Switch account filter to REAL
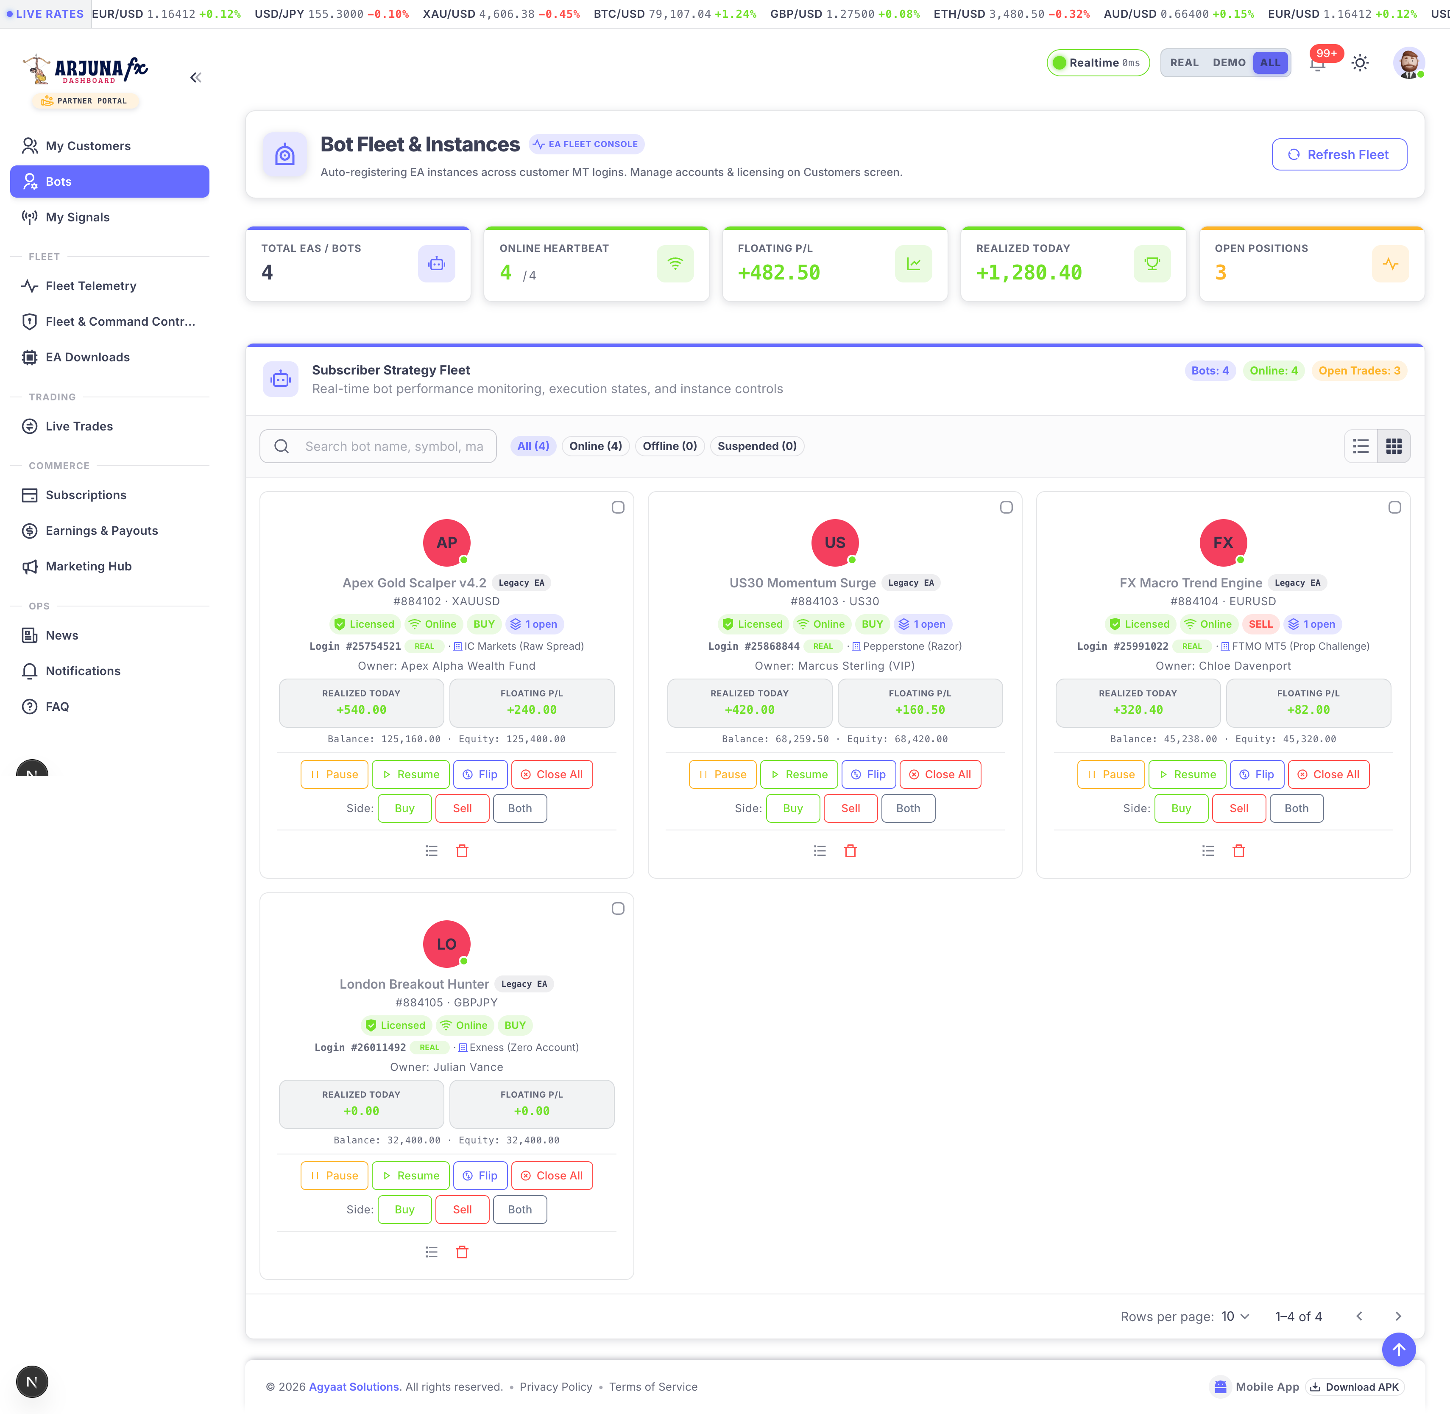This screenshot has height=1414, width=1450. click(x=1184, y=63)
